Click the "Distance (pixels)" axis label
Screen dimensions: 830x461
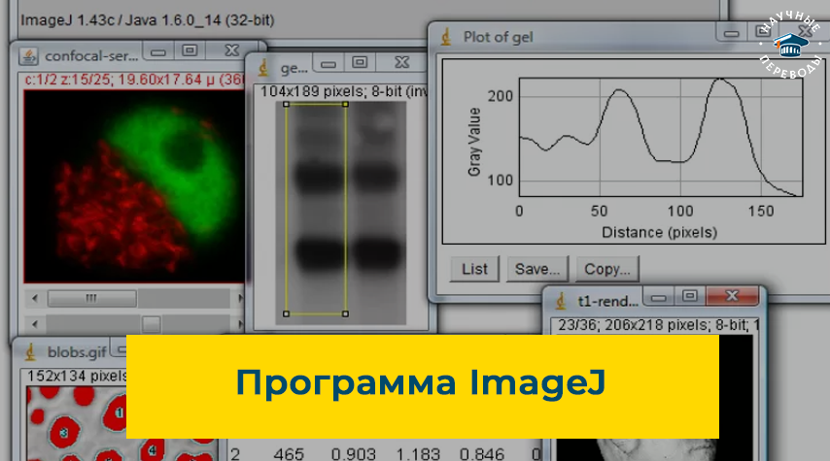point(660,232)
